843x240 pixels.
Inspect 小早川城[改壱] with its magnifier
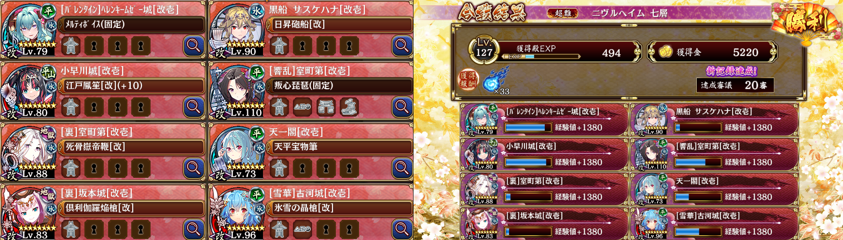(193, 107)
